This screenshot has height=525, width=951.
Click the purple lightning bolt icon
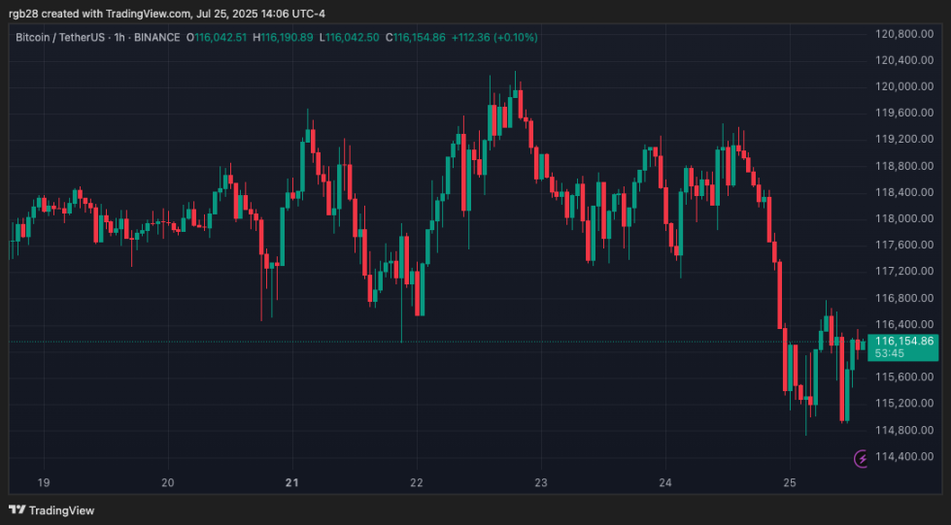[861, 459]
